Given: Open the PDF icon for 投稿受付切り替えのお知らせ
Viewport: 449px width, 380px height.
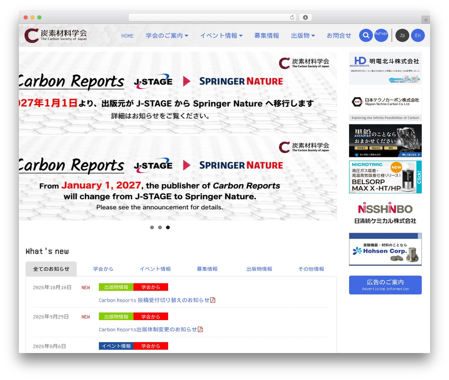Looking at the screenshot, I should coord(213,300).
